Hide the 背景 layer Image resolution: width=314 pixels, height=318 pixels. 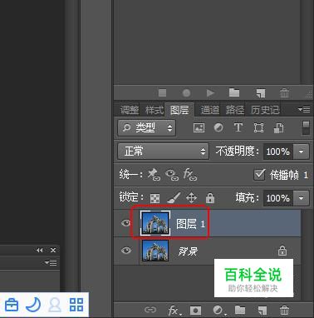(126, 251)
